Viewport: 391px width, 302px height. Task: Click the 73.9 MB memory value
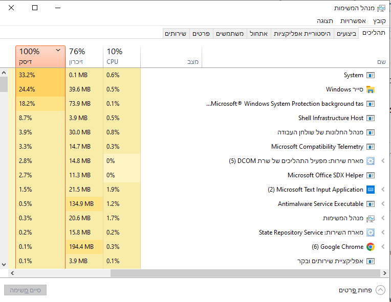pyautogui.click(x=80, y=104)
